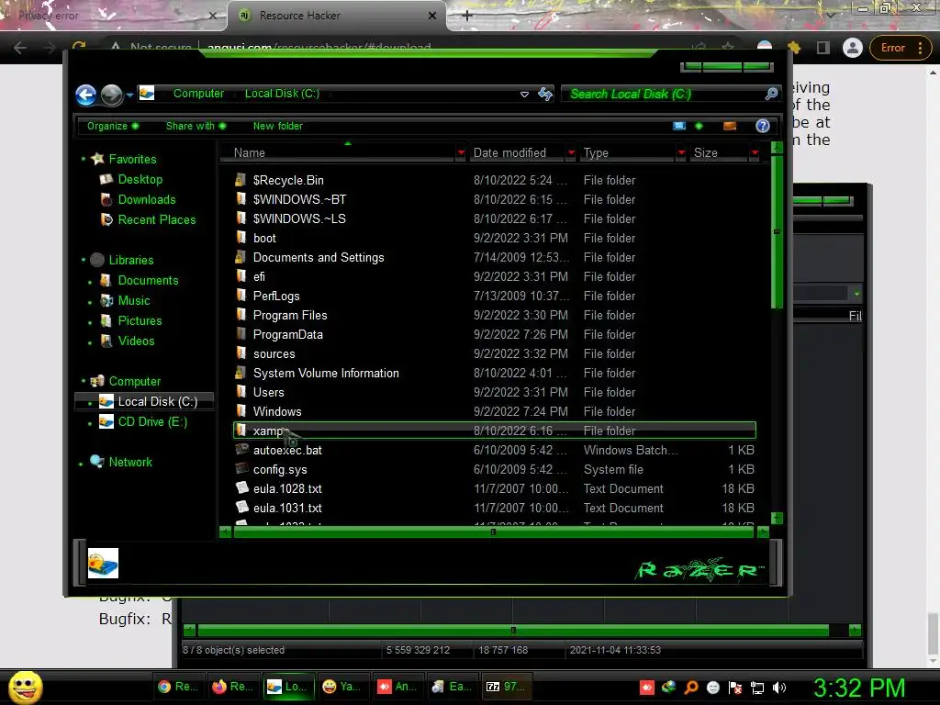
Task: Click the Change your view icon
Action: [x=679, y=126]
